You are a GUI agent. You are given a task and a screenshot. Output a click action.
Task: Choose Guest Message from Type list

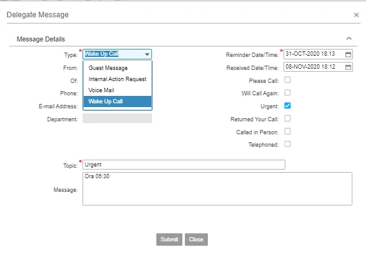click(118, 68)
